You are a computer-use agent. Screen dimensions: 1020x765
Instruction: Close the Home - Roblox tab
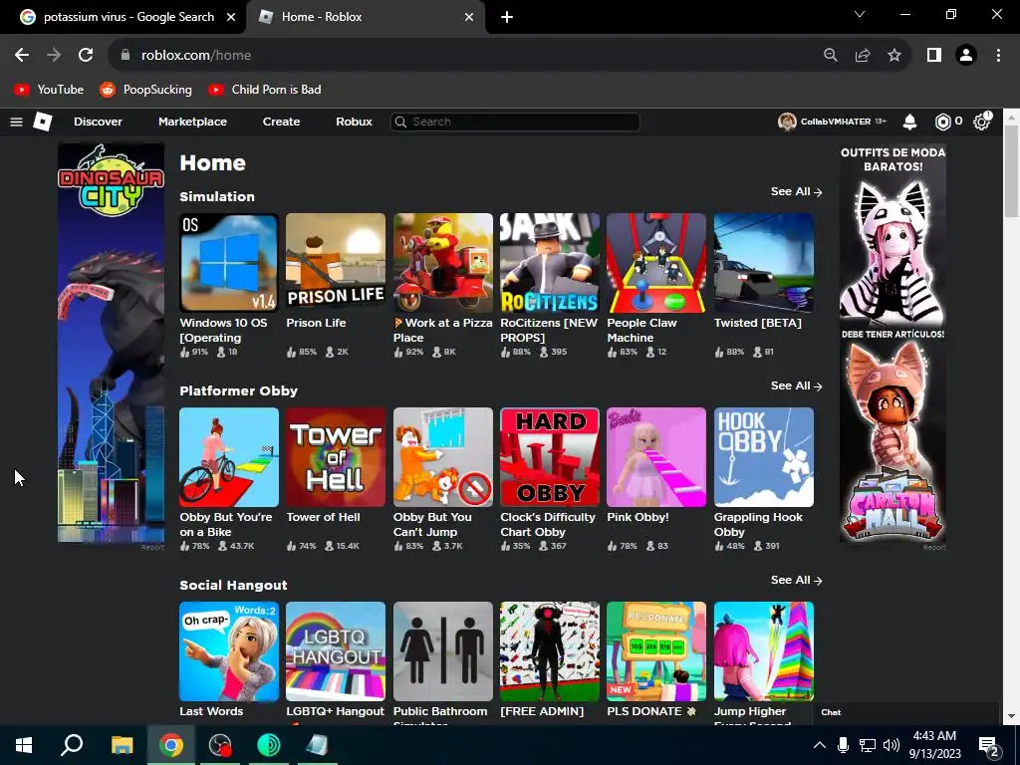469,18
